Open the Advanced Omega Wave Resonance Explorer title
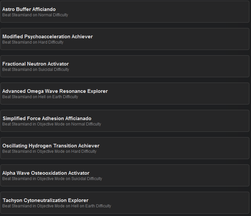Image resolution: width=251 pixels, height=216 pixels. tap(55, 91)
